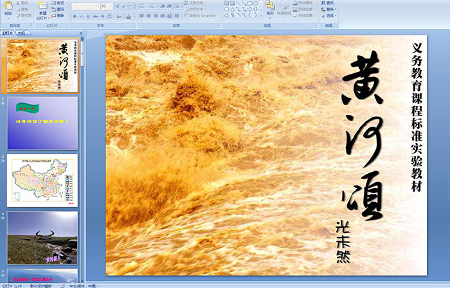
Task: Click Shape Outline (形状轮廓) button
Action: tap(304, 9)
